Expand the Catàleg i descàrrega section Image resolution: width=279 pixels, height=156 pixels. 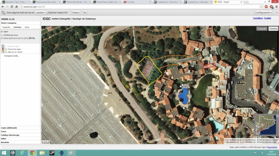(x=10, y=135)
